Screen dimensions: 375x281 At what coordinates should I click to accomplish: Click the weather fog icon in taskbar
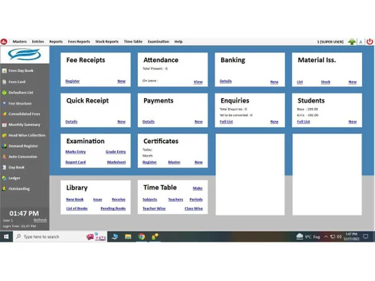click(299, 237)
